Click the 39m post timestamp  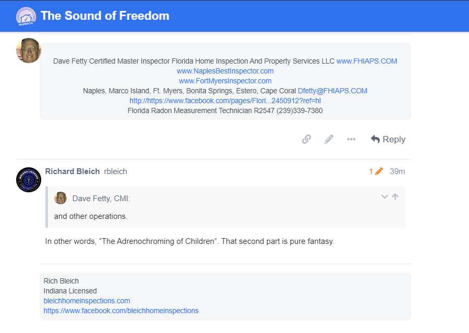[397, 171]
